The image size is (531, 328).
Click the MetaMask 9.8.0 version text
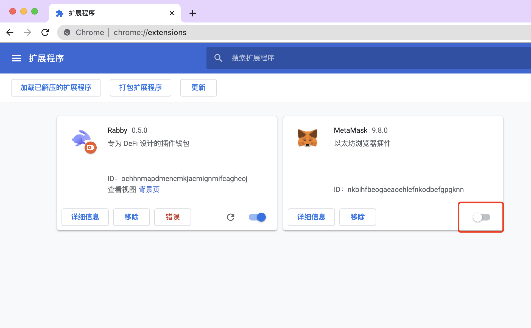pyautogui.click(x=380, y=130)
